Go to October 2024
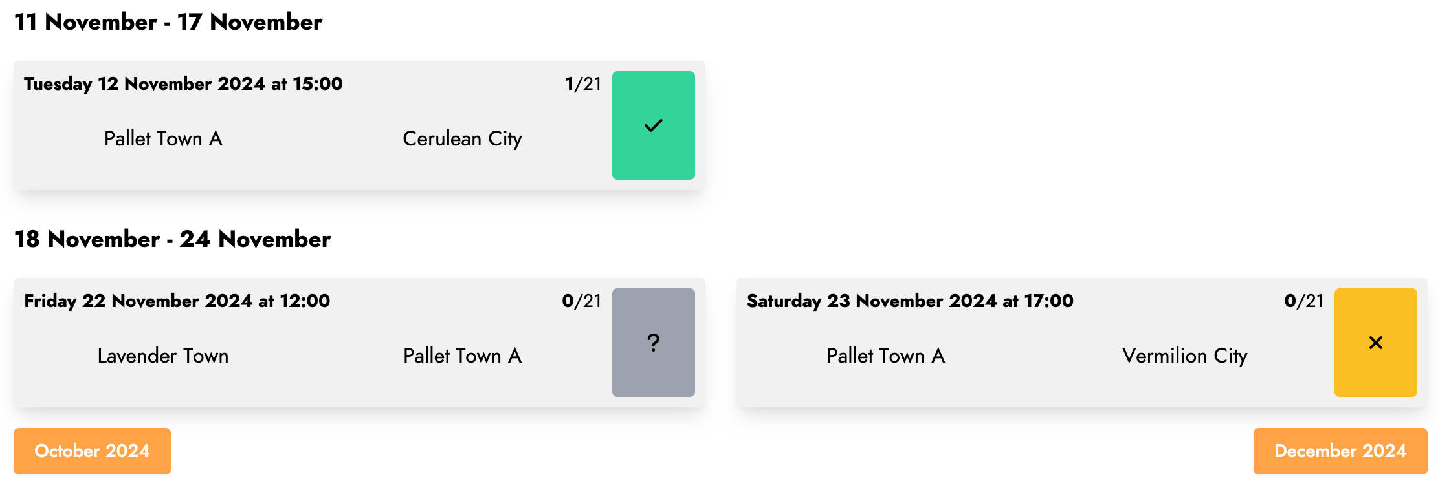Viewport: 1438px width, 490px height. [x=92, y=451]
